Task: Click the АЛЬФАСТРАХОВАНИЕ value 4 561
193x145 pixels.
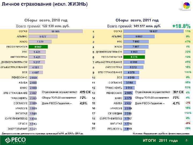Action: click(36, 67)
